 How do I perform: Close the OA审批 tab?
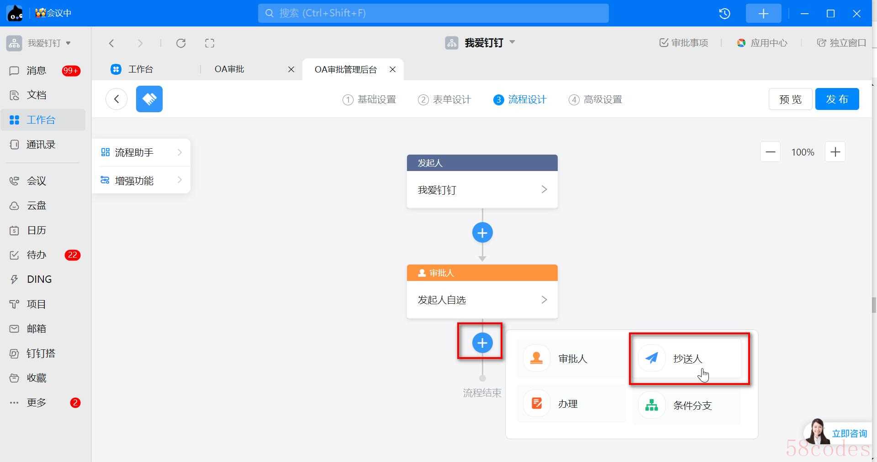click(291, 70)
